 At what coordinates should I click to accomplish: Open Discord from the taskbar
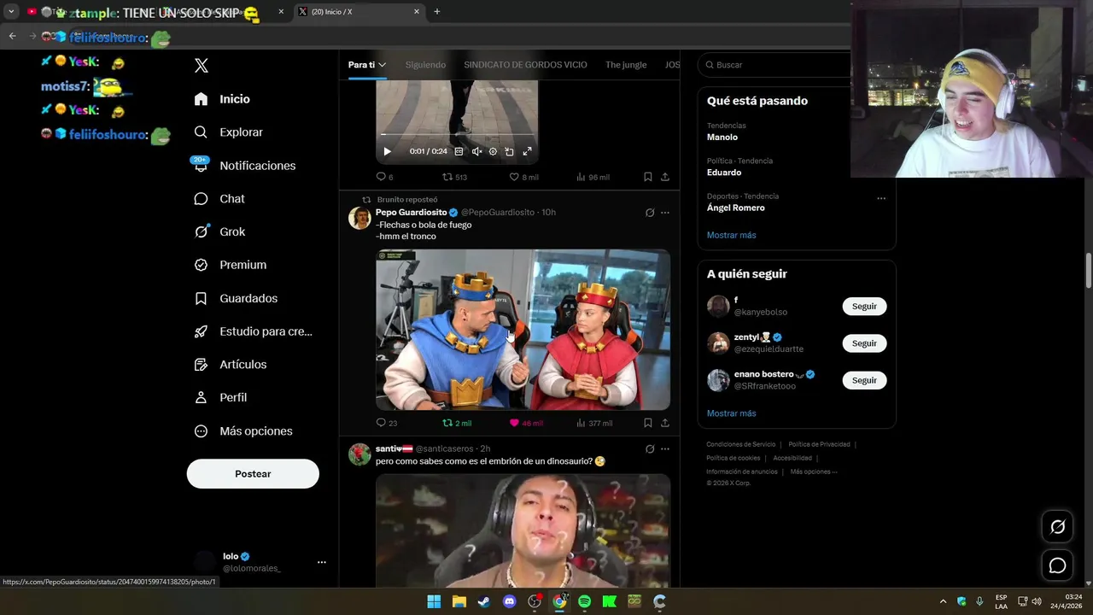point(510,601)
